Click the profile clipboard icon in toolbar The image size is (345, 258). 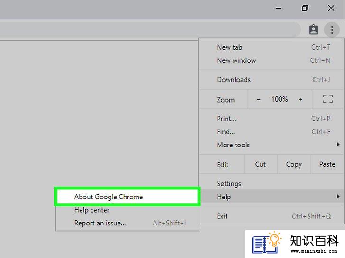pyautogui.click(x=313, y=29)
